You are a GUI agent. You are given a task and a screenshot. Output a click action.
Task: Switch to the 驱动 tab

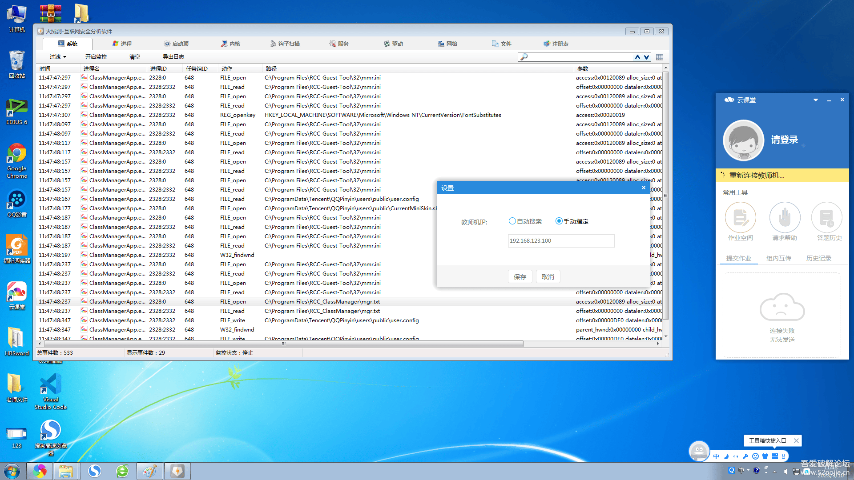click(393, 44)
